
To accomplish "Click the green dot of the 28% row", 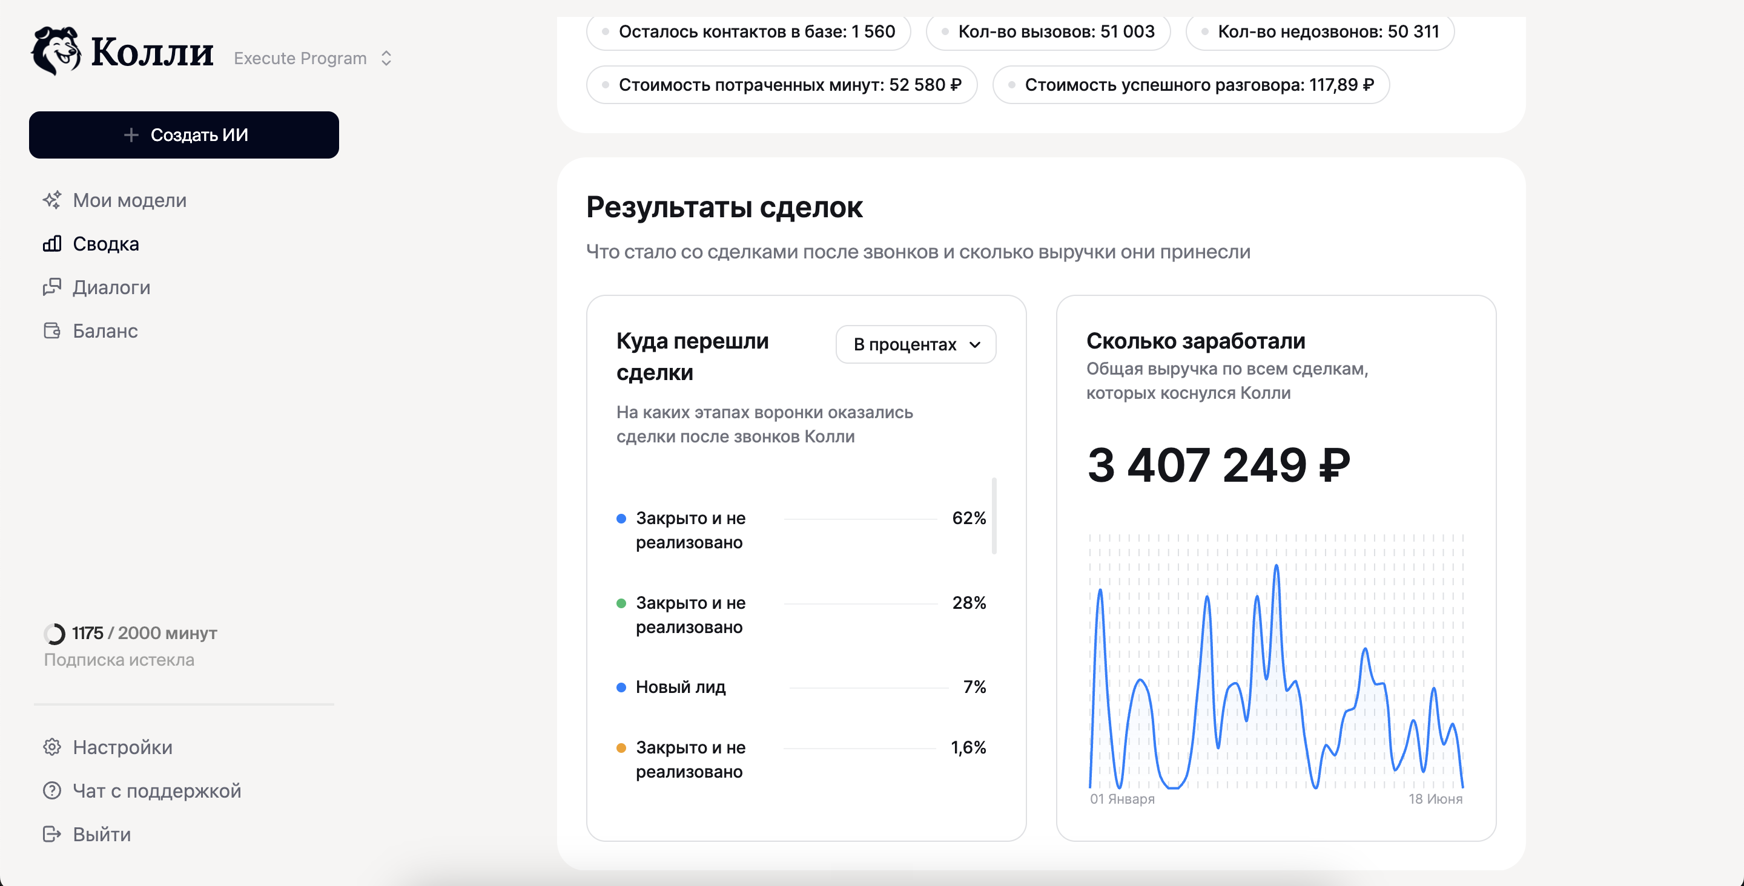I will 621,604.
